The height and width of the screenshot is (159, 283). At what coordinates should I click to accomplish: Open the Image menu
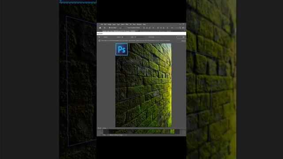pyautogui.click(x=109, y=24)
